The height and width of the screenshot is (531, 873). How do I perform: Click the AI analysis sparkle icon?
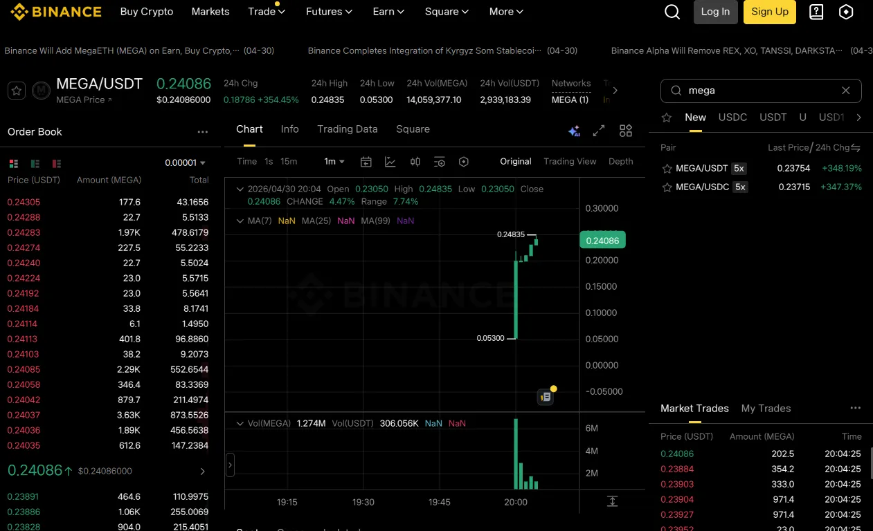coord(574,131)
